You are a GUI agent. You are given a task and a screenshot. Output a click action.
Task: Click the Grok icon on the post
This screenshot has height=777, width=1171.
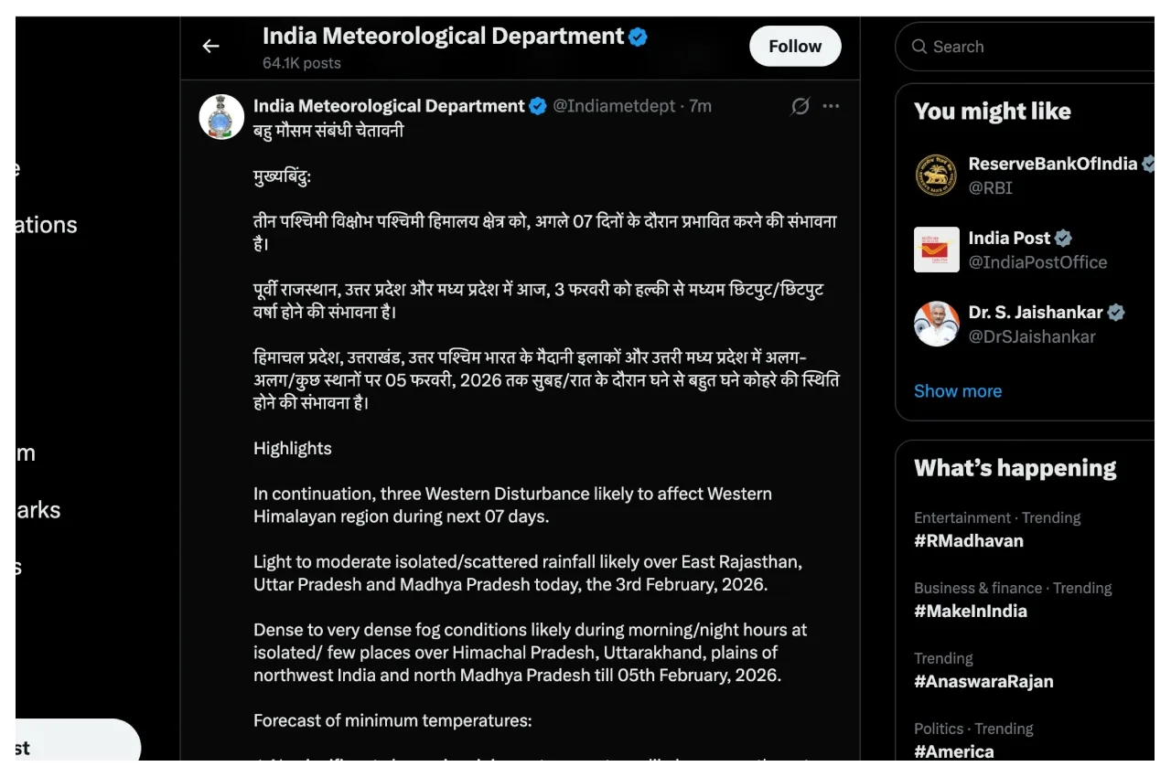click(800, 106)
